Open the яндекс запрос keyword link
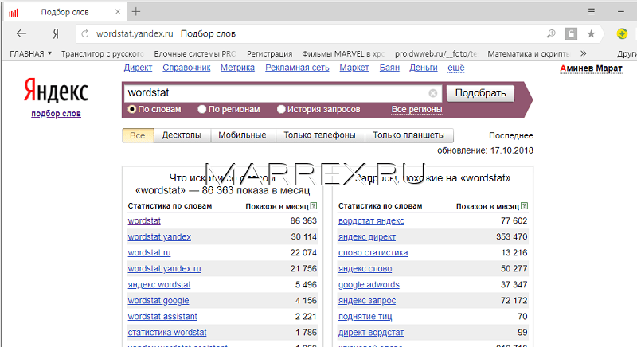 pyautogui.click(x=367, y=301)
